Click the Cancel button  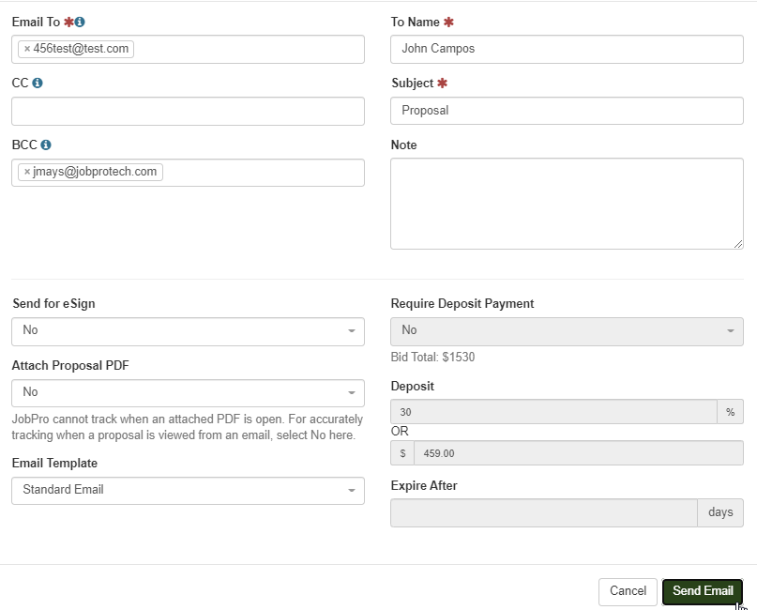tap(628, 591)
